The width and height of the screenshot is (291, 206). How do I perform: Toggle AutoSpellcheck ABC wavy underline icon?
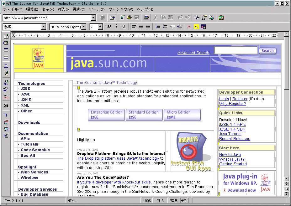pyautogui.click(x=6, y=96)
